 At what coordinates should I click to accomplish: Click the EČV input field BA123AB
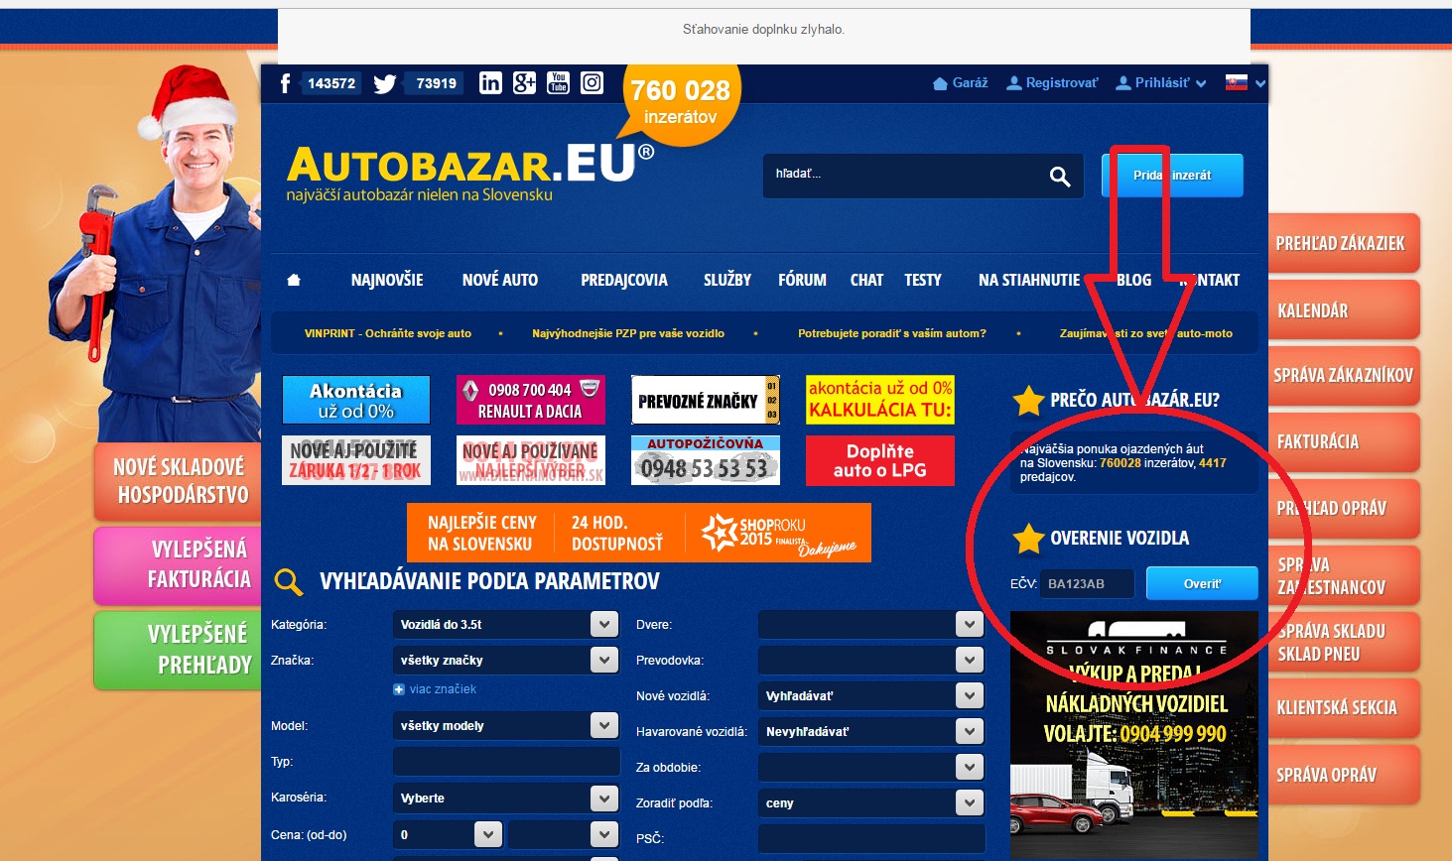(x=1088, y=583)
